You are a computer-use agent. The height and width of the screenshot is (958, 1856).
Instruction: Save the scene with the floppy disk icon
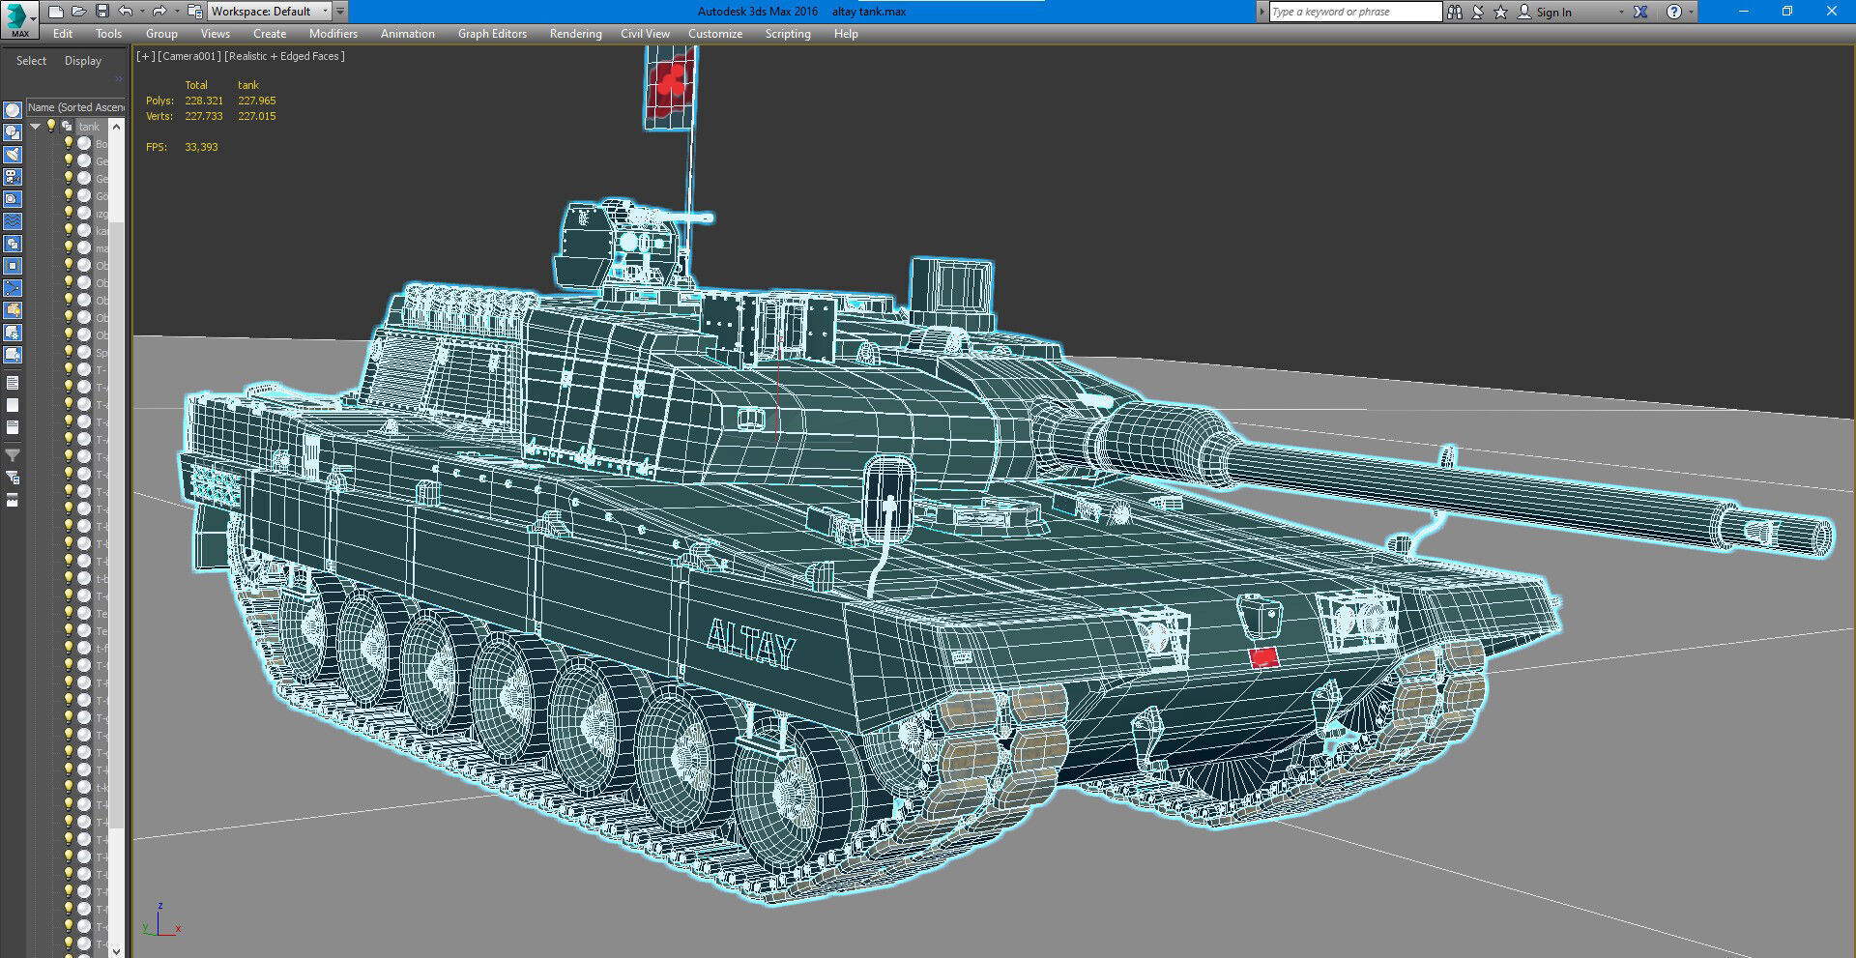[x=101, y=12]
